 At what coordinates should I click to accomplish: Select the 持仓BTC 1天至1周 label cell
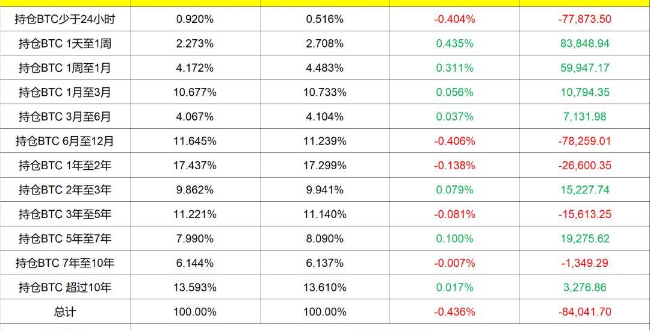pyautogui.click(x=65, y=43)
